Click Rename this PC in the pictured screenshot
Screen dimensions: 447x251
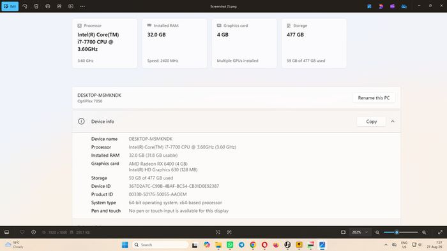(x=374, y=97)
